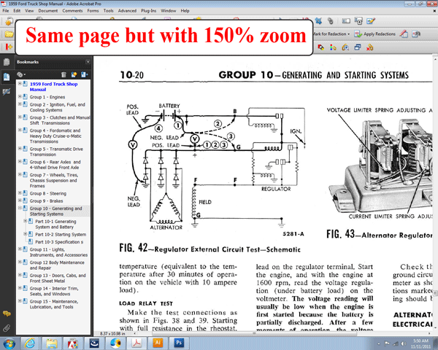The height and width of the screenshot is (350, 438).
Task: Open the bookmark Options gear dropdown
Action: [21, 74]
